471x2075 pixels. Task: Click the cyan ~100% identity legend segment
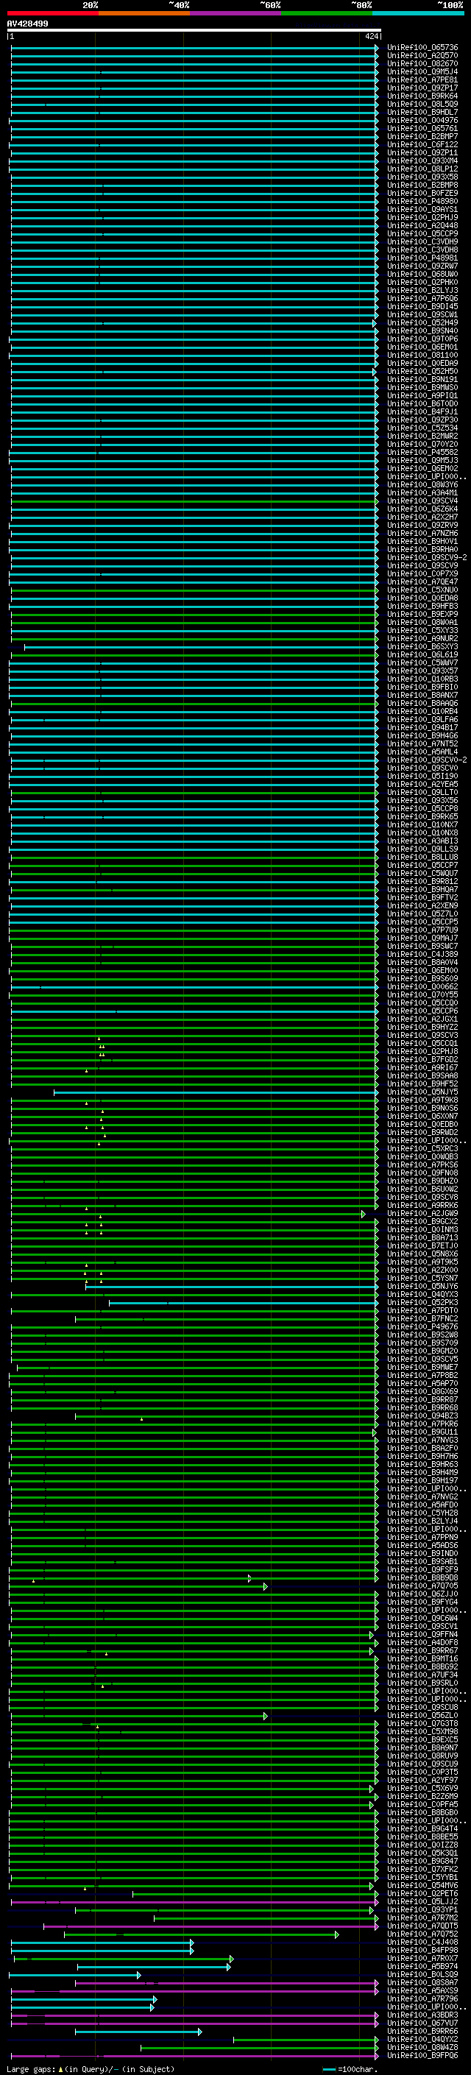(x=417, y=13)
